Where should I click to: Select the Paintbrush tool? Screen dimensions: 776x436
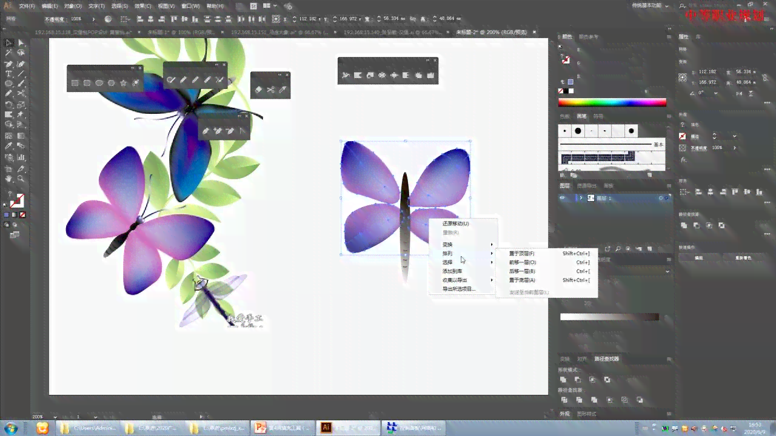[21, 84]
